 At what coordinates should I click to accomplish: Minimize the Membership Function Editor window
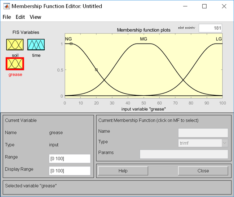[185, 6]
